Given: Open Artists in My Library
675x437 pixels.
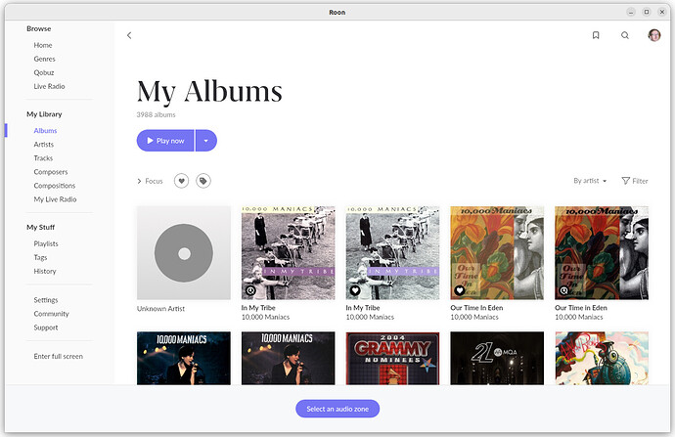Looking at the screenshot, I should 44,144.
